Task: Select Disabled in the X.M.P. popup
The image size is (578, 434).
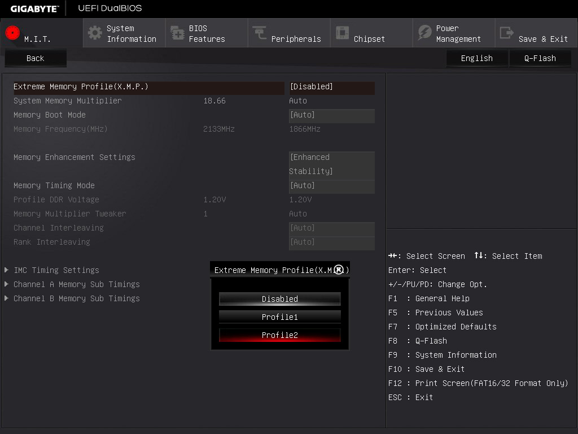Action: [280, 299]
